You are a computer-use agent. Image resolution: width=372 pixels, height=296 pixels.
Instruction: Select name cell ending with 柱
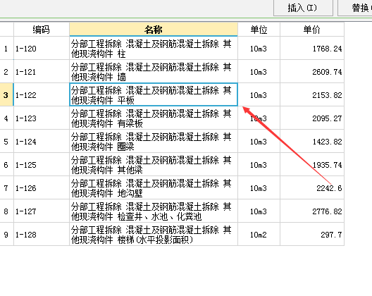(154, 48)
